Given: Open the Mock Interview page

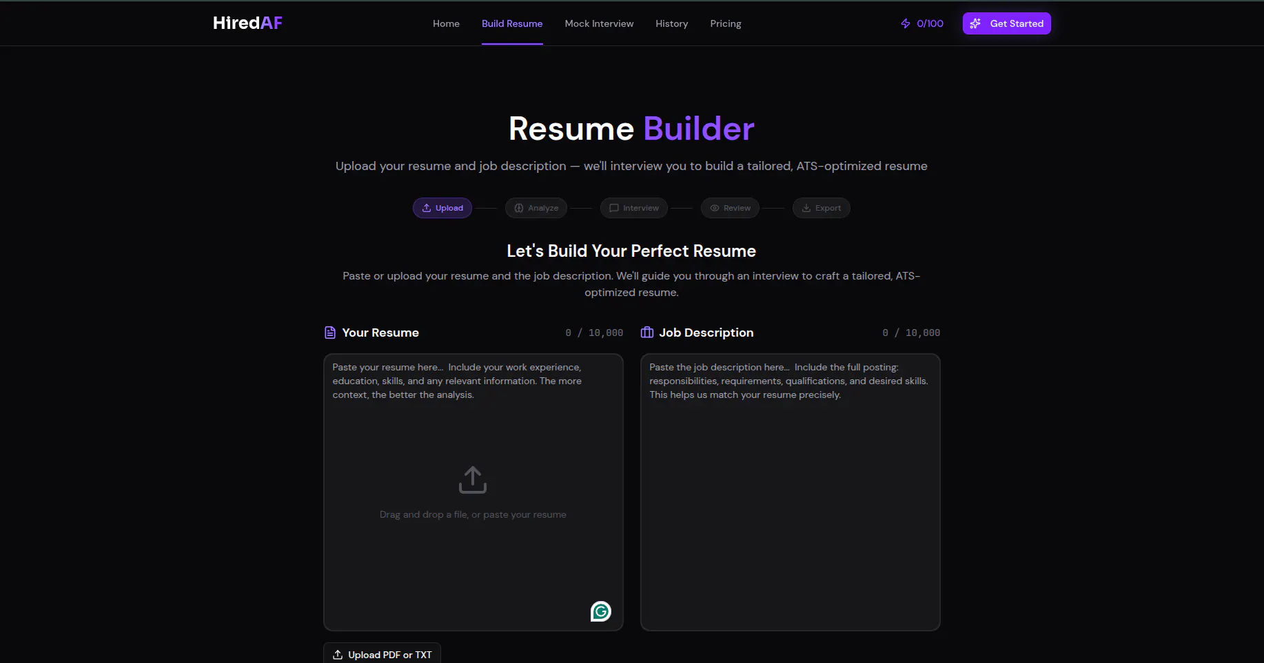Looking at the screenshot, I should (599, 23).
